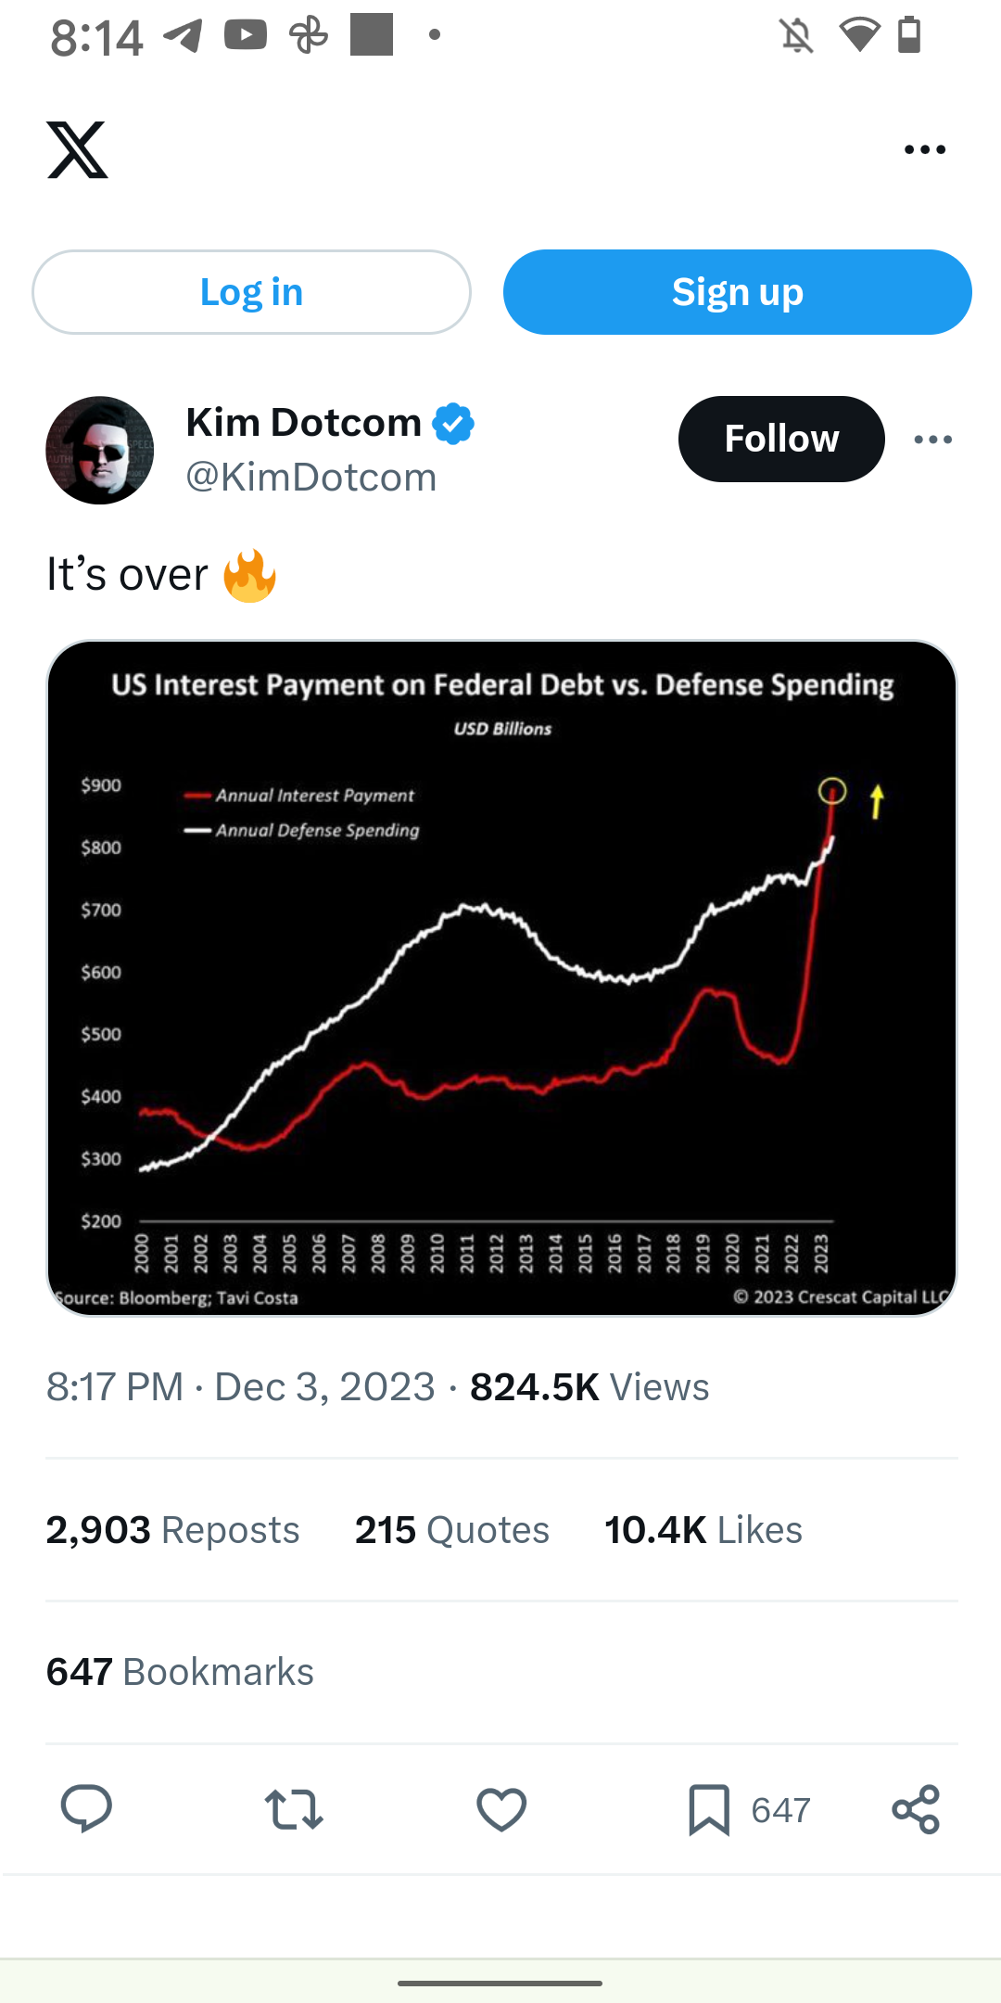Enlarge the federal debt chart image

(x=501, y=977)
